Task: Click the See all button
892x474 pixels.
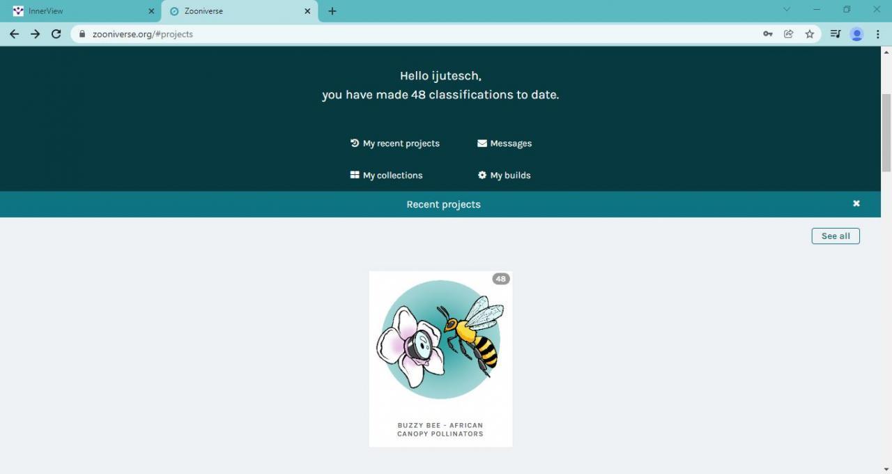Action: [x=836, y=236]
